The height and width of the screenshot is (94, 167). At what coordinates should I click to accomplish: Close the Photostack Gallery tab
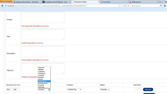click(98, 2)
